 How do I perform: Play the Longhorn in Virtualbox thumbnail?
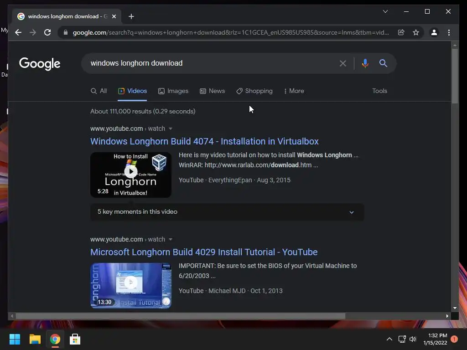[x=131, y=175]
